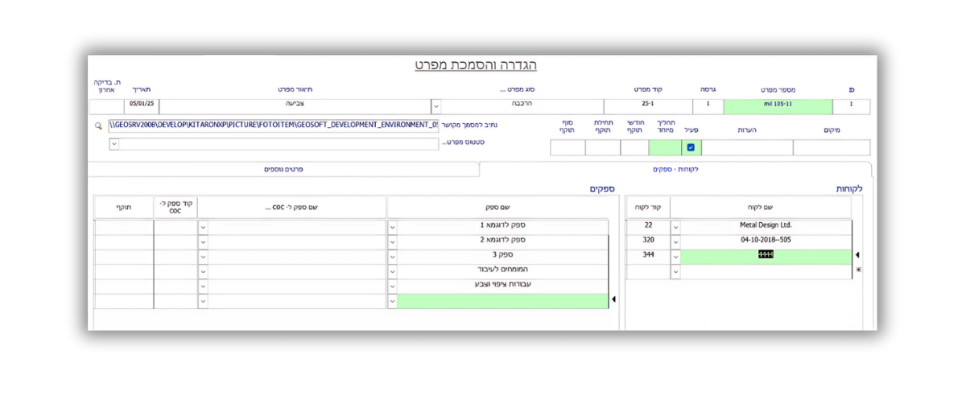This screenshot has height=408, width=966.
Task: Open the סטטוס מפרט dropdown arrow
Action: [x=114, y=144]
